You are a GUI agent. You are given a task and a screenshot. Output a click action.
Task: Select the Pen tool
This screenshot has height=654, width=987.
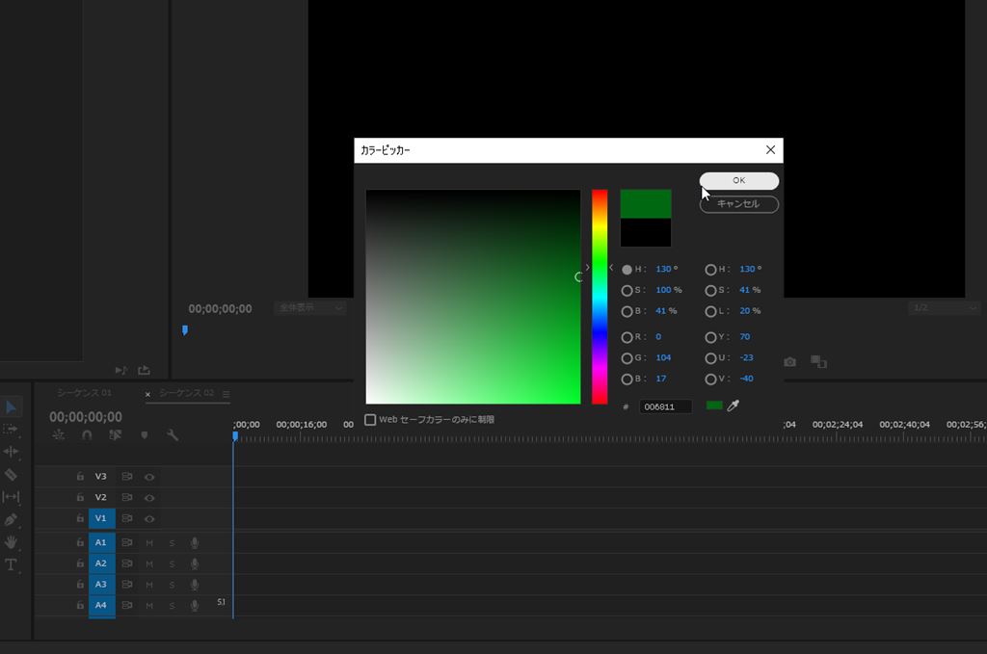tap(12, 519)
